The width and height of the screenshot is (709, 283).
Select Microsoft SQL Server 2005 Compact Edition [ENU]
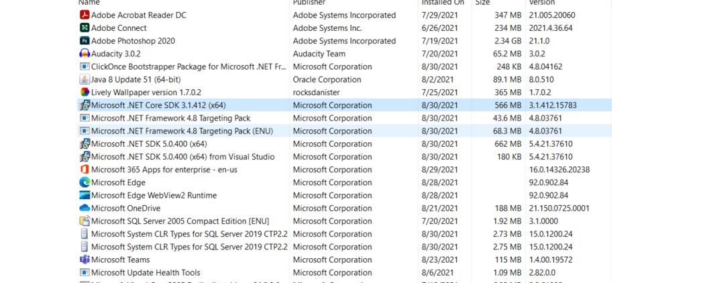(180, 221)
